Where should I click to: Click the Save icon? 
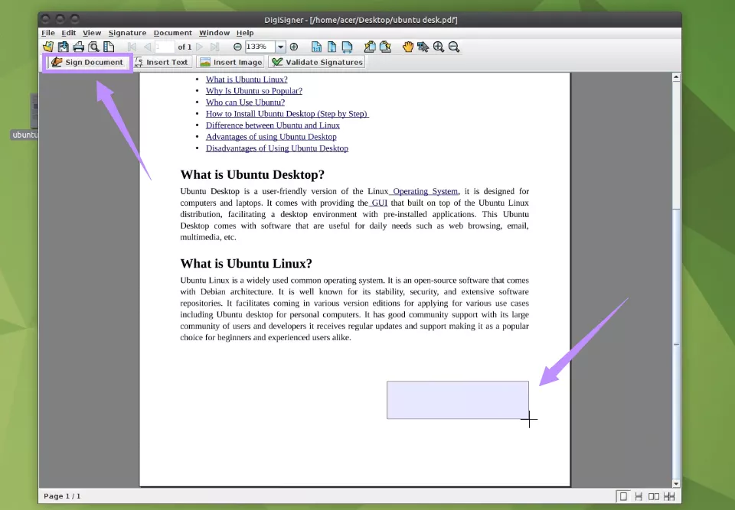(62, 47)
